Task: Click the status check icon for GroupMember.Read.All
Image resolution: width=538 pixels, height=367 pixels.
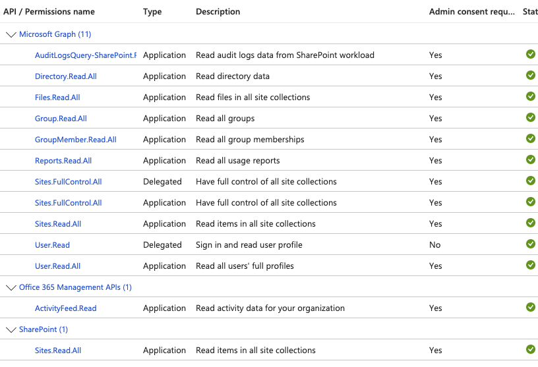Action: [531, 138]
